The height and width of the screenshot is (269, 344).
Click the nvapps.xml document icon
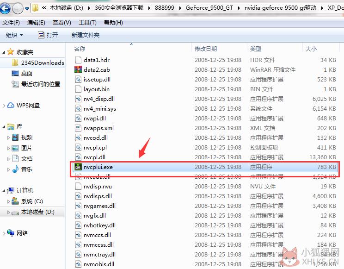tap(78, 128)
